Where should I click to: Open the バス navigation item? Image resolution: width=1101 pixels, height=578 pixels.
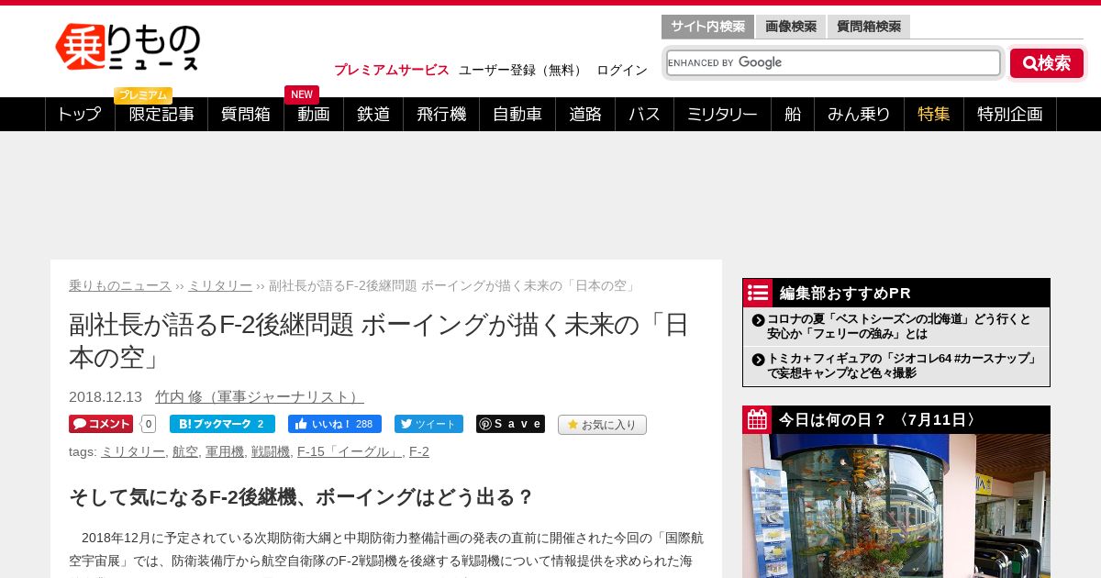pos(645,115)
